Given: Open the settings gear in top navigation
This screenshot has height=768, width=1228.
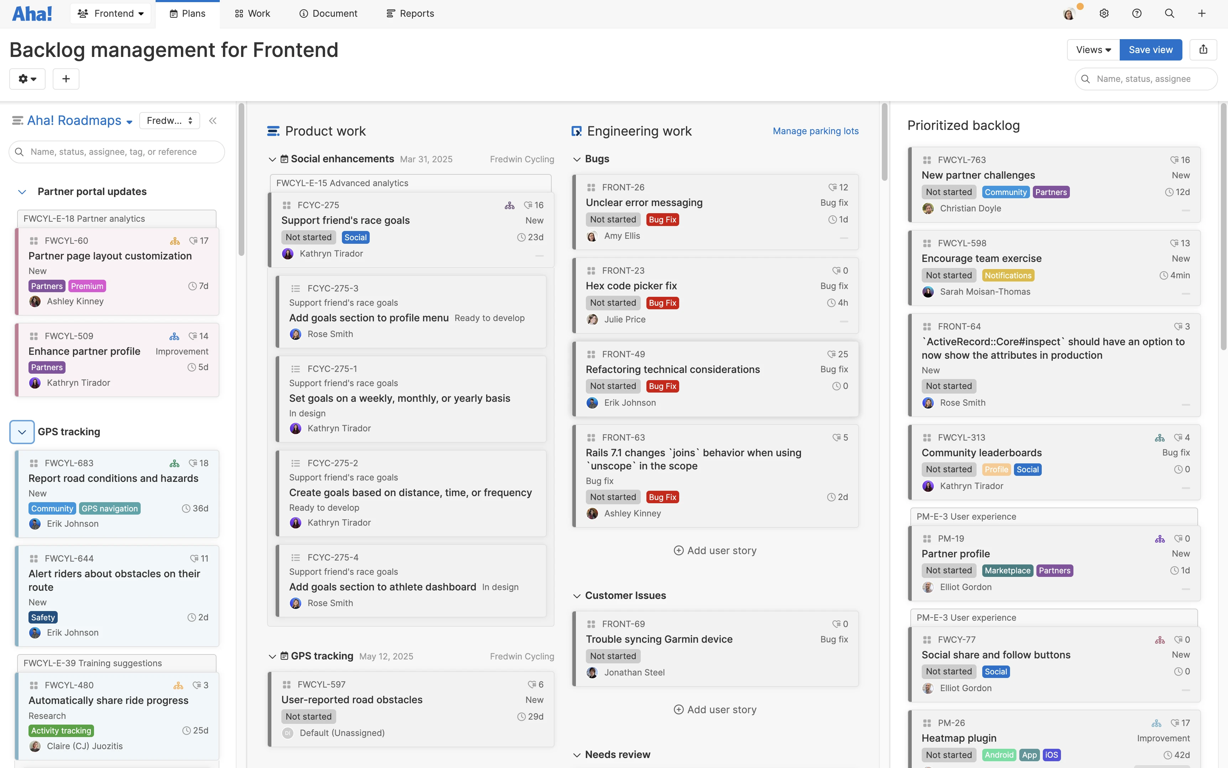Looking at the screenshot, I should [1104, 13].
